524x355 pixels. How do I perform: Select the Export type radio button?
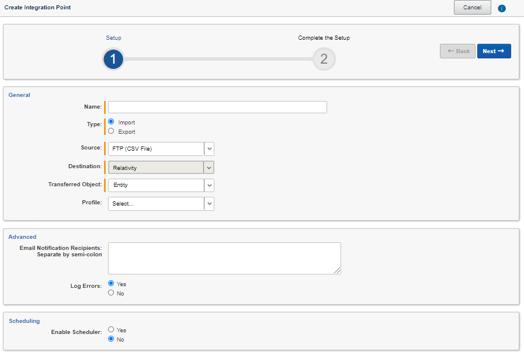click(111, 131)
